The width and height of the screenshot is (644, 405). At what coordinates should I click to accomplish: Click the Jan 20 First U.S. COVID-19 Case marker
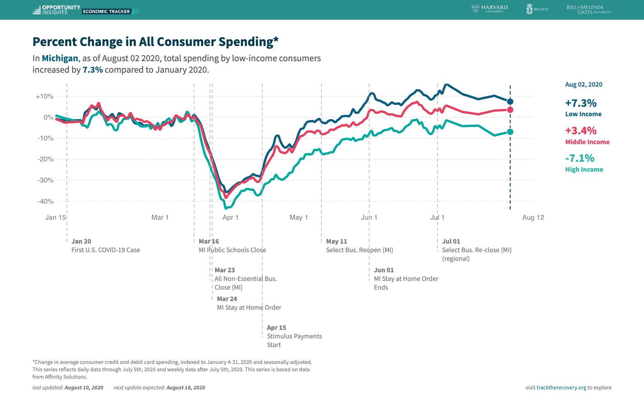click(x=105, y=246)
